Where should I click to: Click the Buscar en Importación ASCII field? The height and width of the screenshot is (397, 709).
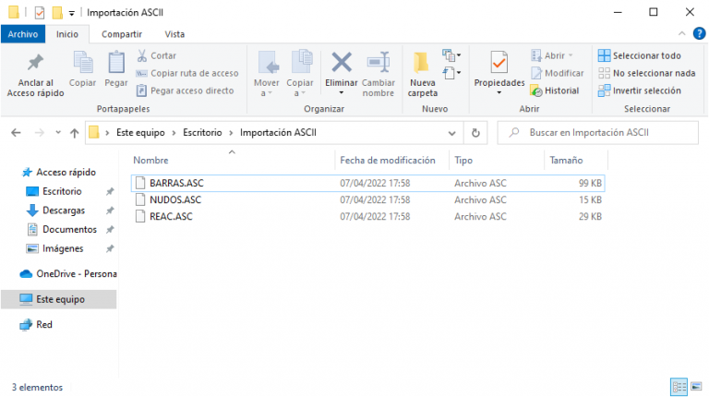598,132
